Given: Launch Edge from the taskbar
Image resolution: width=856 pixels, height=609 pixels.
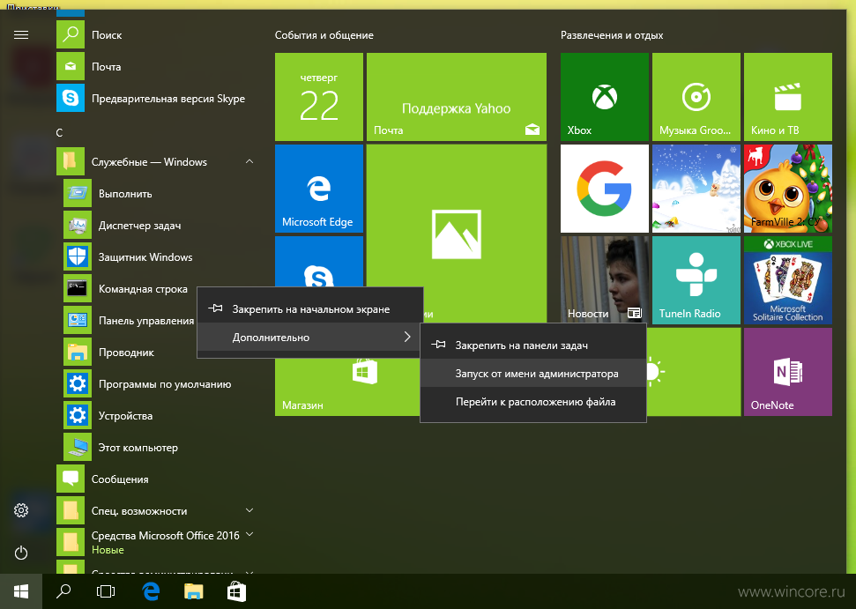Looking at the screenshot, I should tap(151, 591).
